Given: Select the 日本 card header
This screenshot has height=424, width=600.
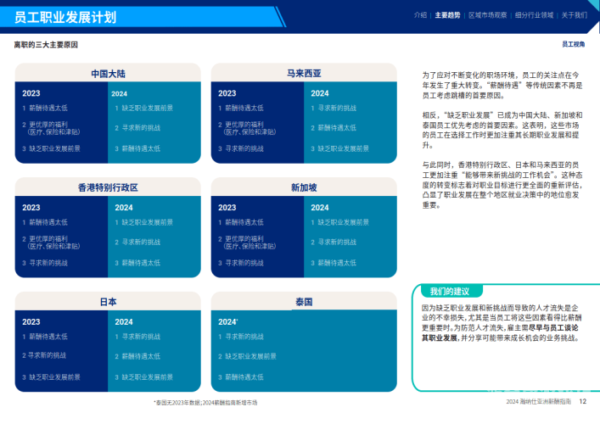Looking at the screenshot, I should 108,302.
